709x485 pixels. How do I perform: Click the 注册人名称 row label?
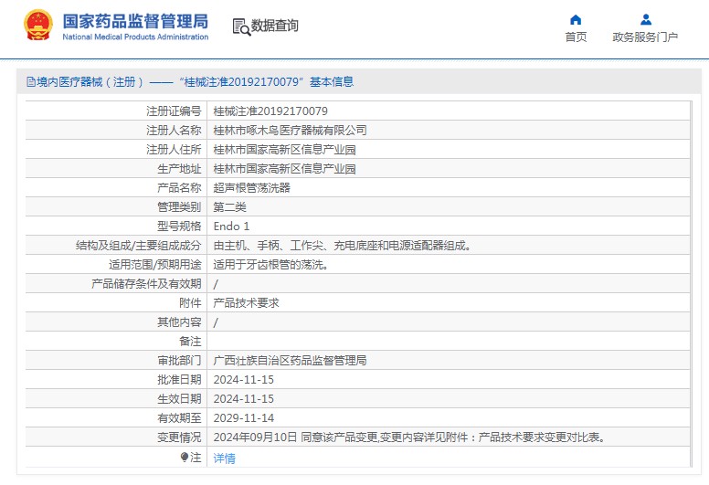click(174, 131)
